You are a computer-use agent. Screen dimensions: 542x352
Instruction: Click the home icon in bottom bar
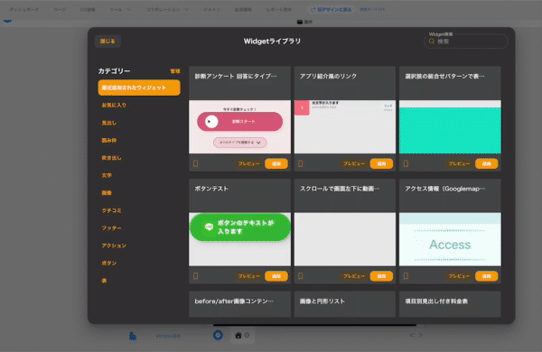(x=238, y=336)
